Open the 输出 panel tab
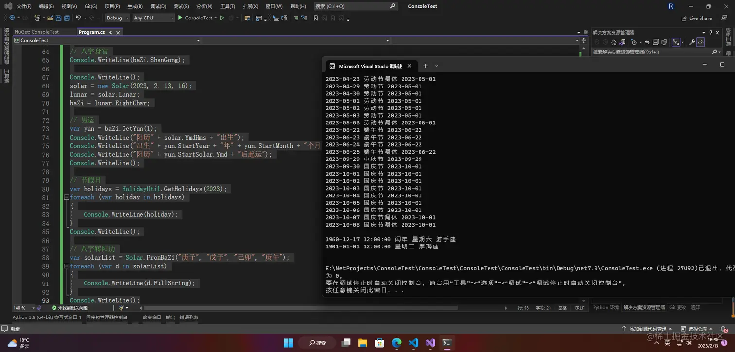This screenshot has width=735, height=352. pyautogui.click(x=170, y=317)
